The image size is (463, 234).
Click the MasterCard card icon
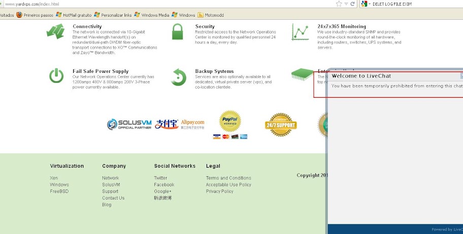226,136
